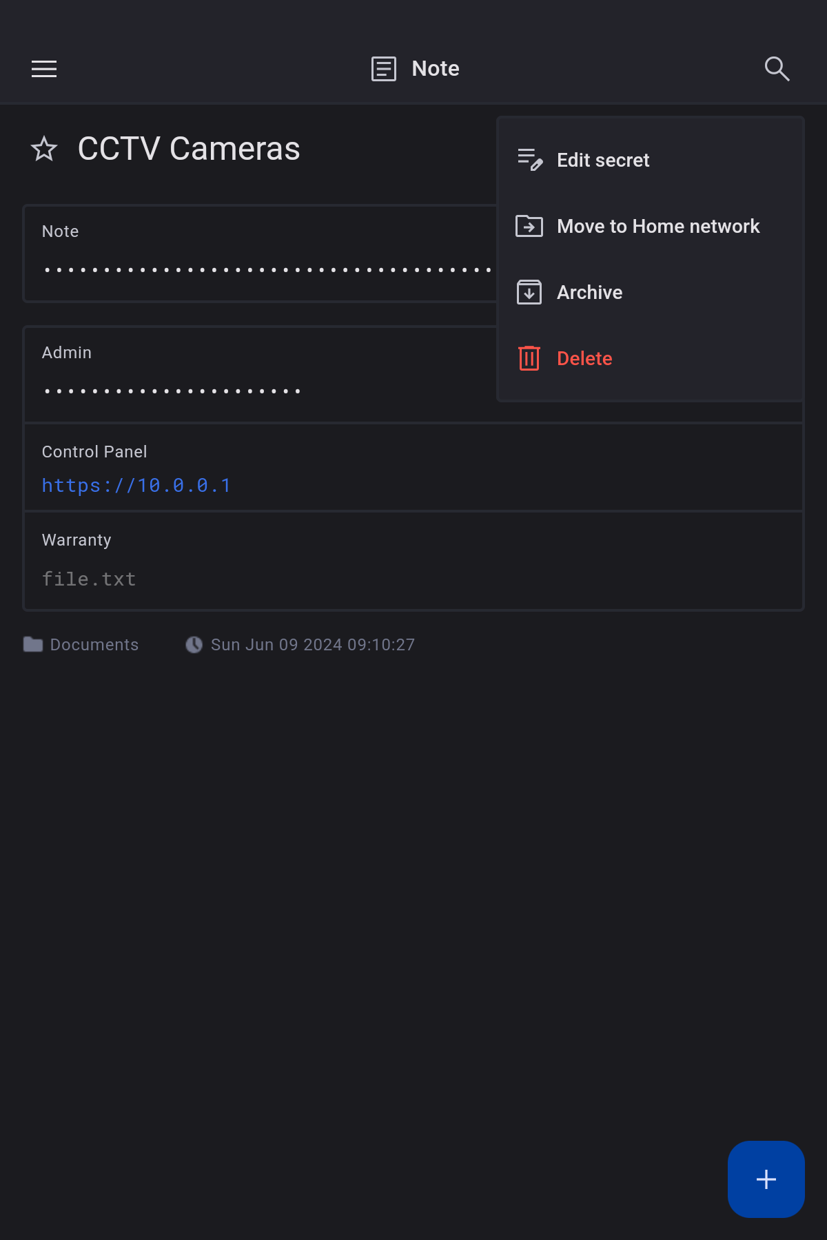Select Archive in the context menu
827x1240 pixels.
click(x=590, y=293)
